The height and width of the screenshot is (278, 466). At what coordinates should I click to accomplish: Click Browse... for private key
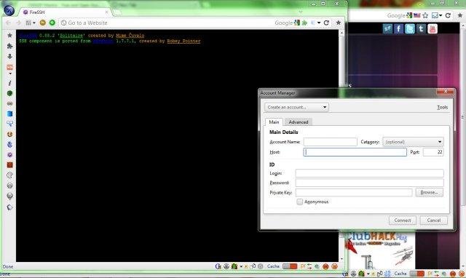(x=429, y=192)
